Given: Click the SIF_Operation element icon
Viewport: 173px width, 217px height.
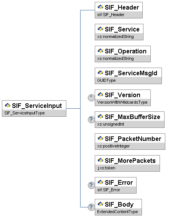Looking at the screenshot, I should (x=101, y=51).
